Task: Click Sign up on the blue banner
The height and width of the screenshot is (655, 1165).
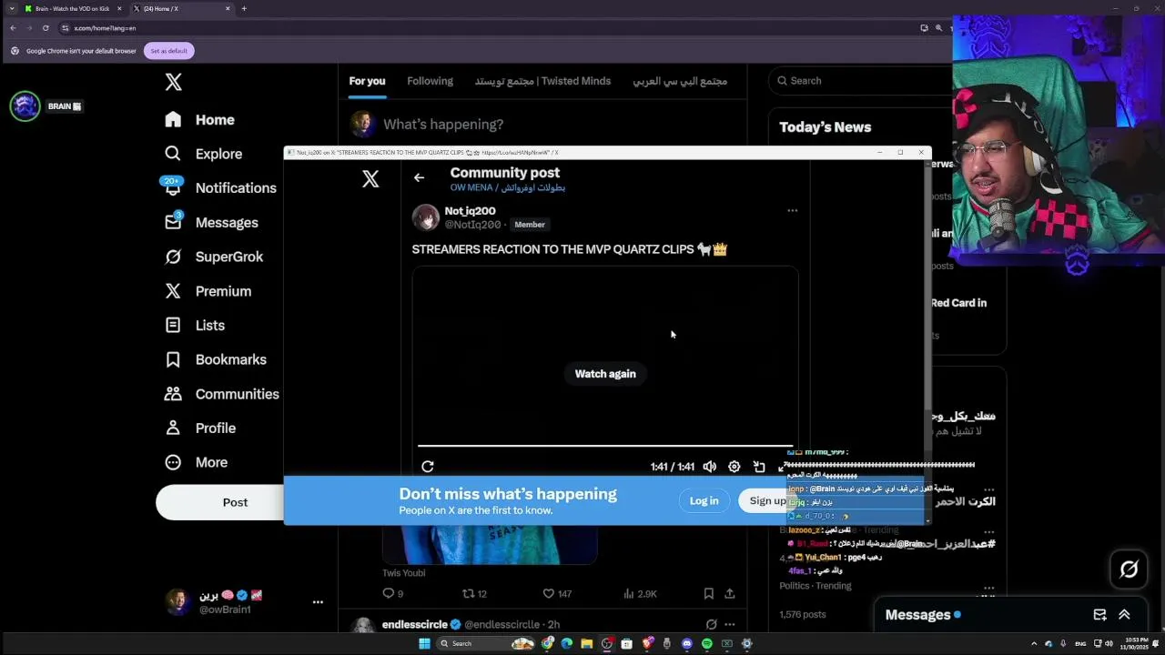Action: coord(766,501)
